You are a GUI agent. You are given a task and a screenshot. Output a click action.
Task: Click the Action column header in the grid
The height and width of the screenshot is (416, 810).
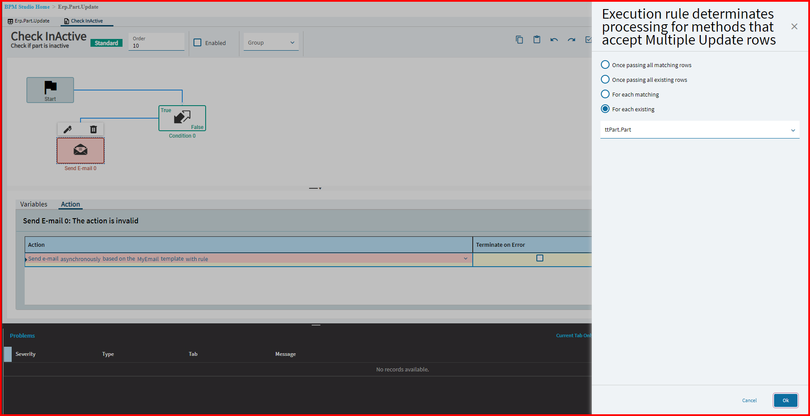tap(248, 245)
